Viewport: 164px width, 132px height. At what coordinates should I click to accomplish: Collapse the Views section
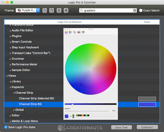7,76
